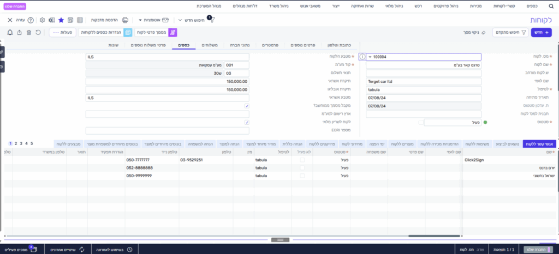Open פעולות actions menu button
Image resolution: width=559 pixels, height=254 pixels.
coord(62,32)
